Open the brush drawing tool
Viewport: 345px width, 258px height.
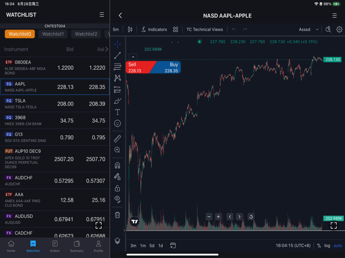tap(117, 101)
